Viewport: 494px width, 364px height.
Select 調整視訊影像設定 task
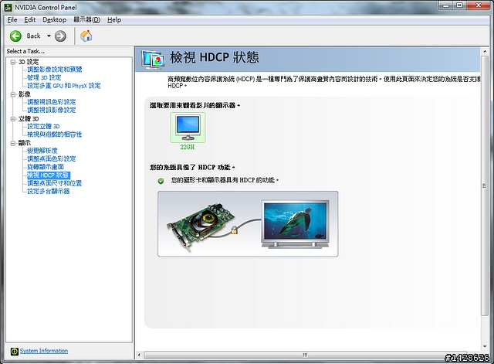(x=52, y=110)
